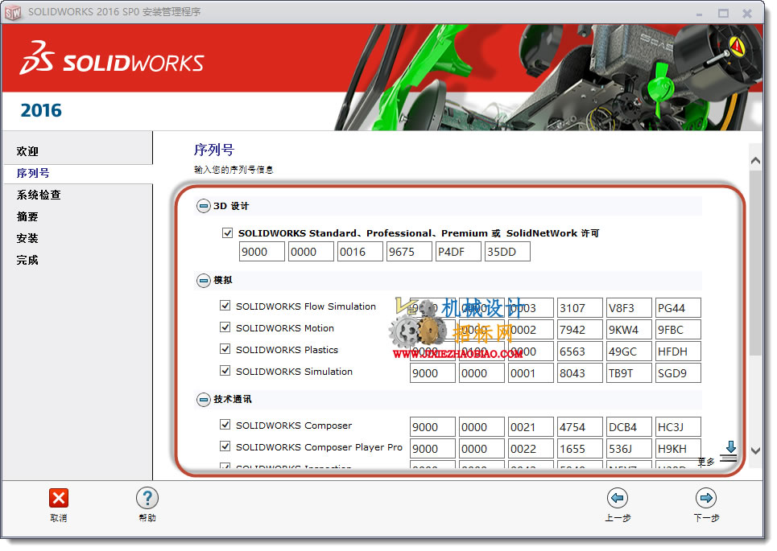
Task: Toggle SOLIDWORKS Motion checkbox
Action: coord(225,327)
